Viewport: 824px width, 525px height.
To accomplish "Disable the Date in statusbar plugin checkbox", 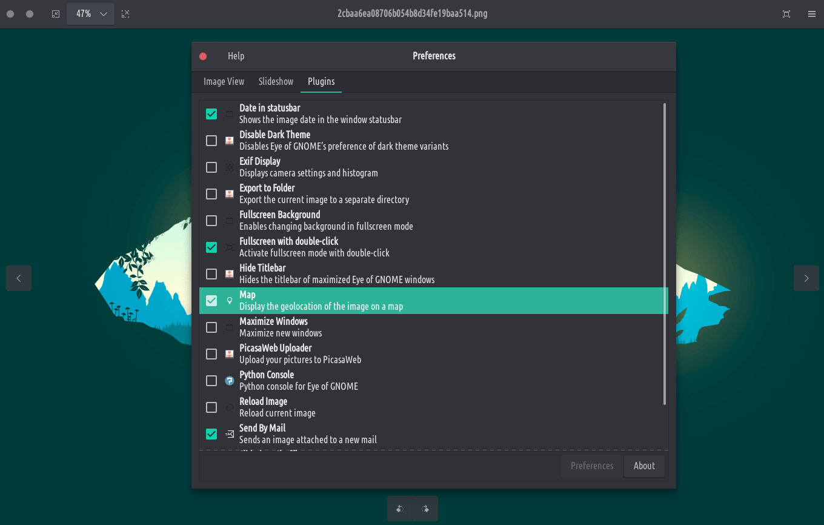I will tap(211, 114).
